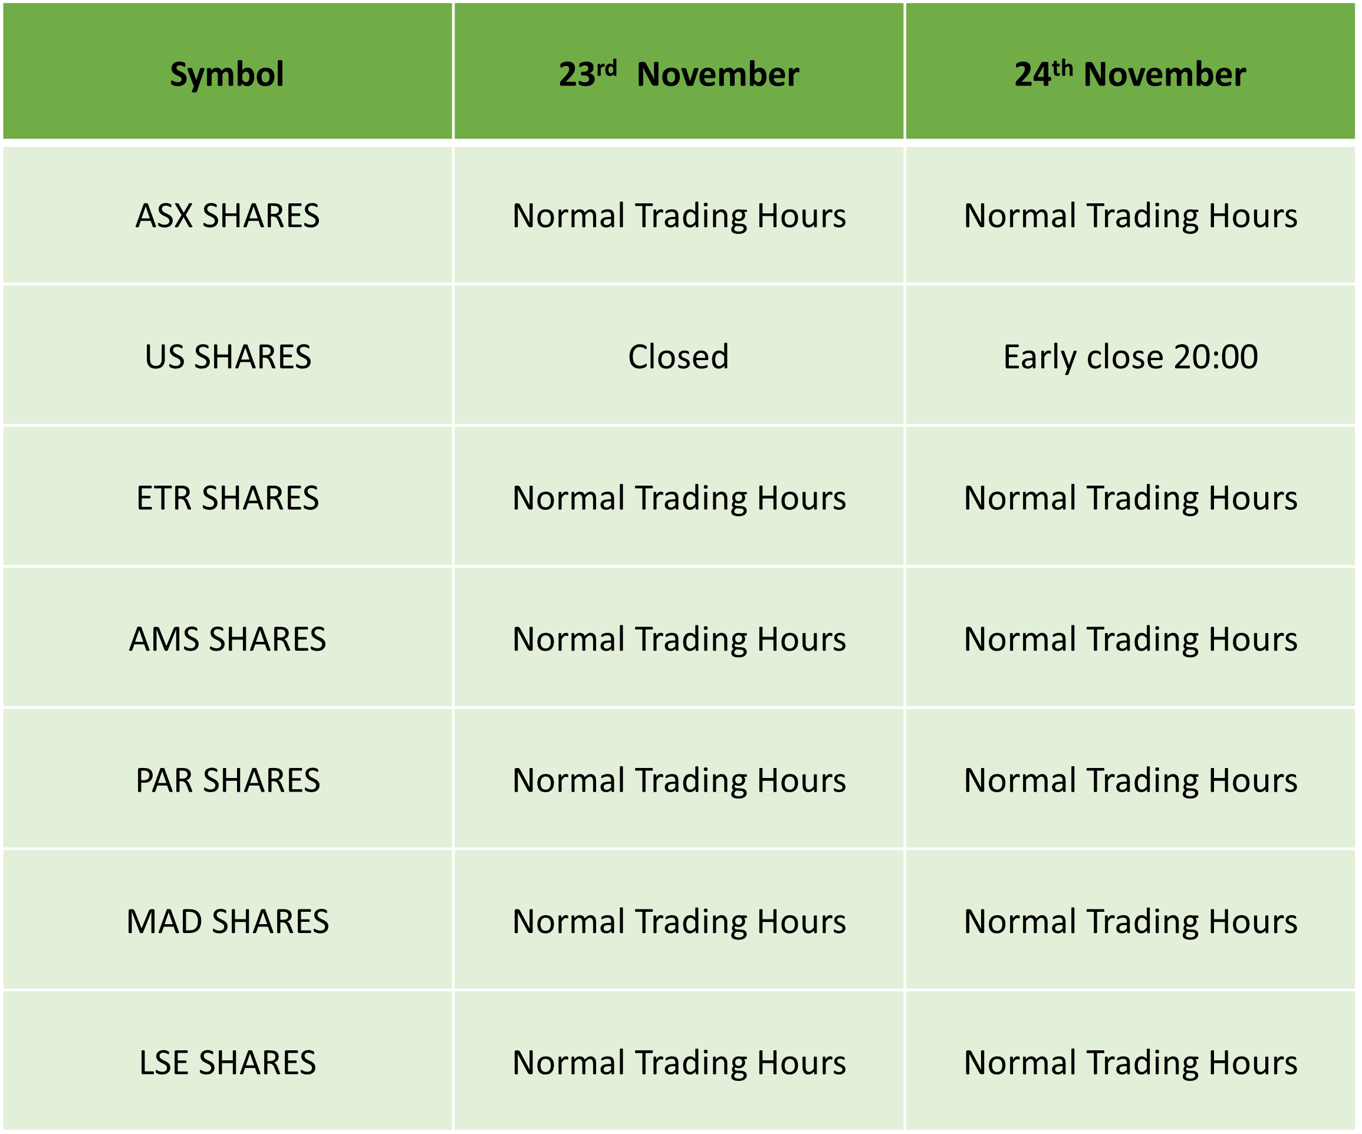Select LSE SHARES 23rd November trading hours

click(x=679, y=1062)
